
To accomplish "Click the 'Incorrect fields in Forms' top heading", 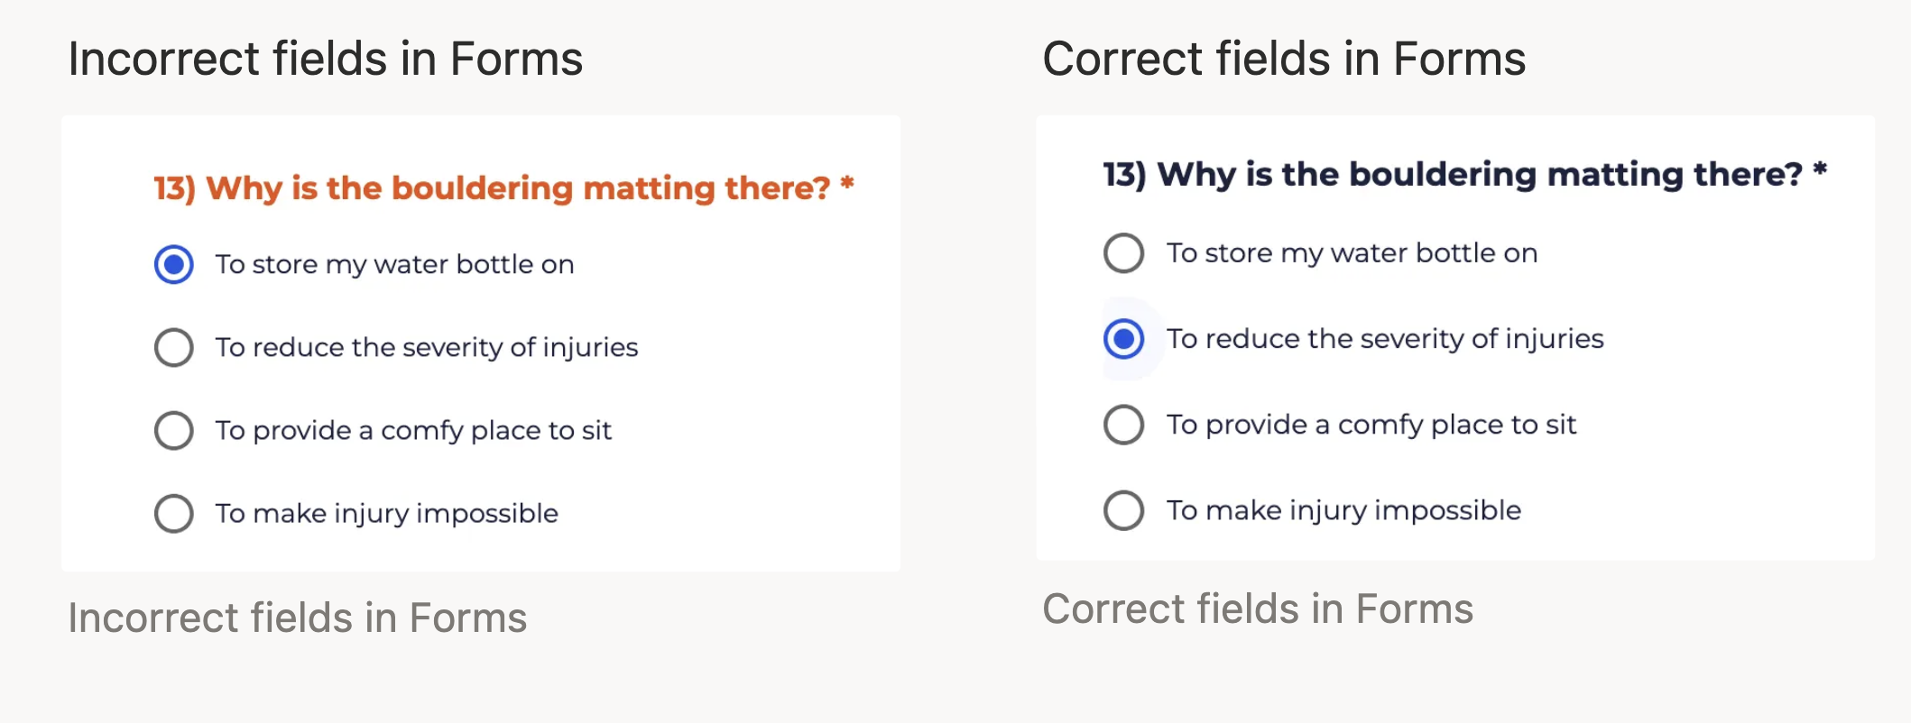I will pyautogui.click(x=325, y=59).
